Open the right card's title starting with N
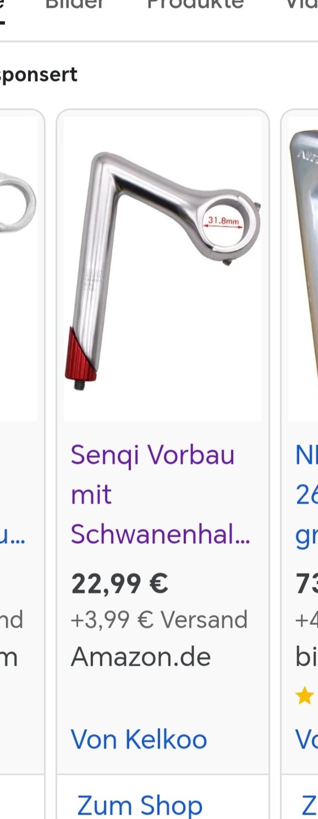Viewport: 318px width, 819px height. click(x=306, y=494)
